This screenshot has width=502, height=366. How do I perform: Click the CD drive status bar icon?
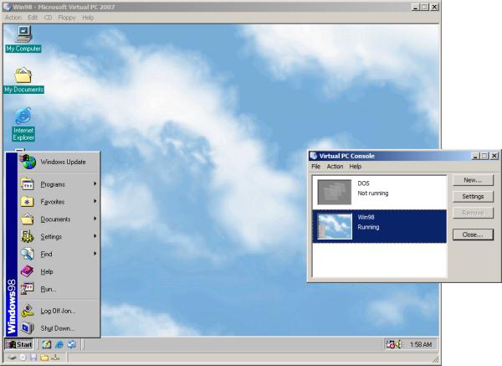23,358
